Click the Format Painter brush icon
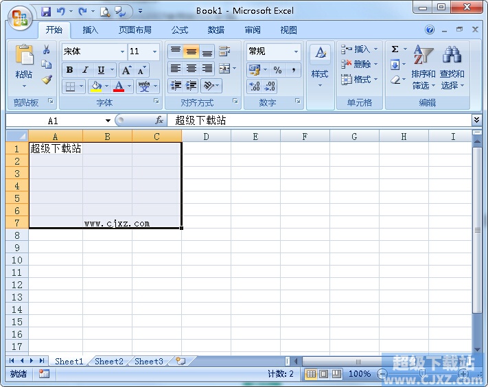 coord(47,80)
